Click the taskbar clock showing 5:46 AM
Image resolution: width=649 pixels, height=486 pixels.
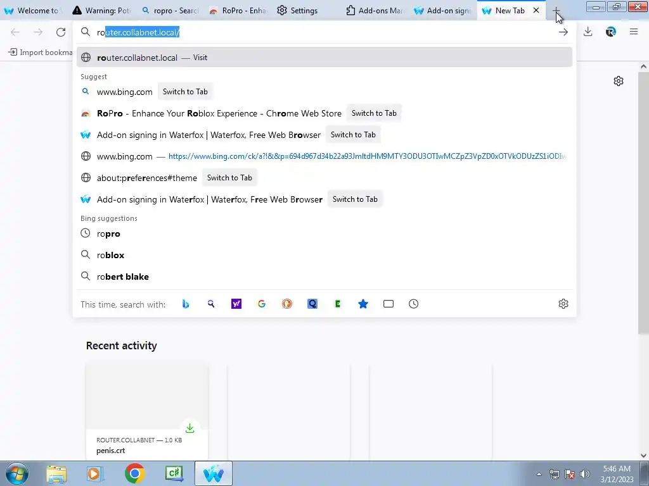617,474
